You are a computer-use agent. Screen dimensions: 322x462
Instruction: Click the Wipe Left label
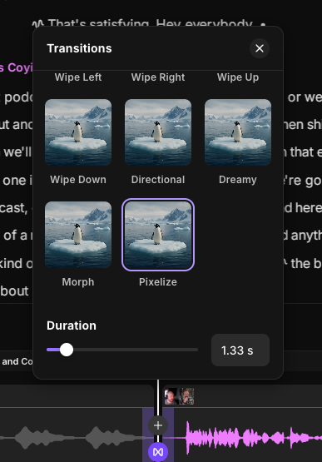tap(78, 77)
